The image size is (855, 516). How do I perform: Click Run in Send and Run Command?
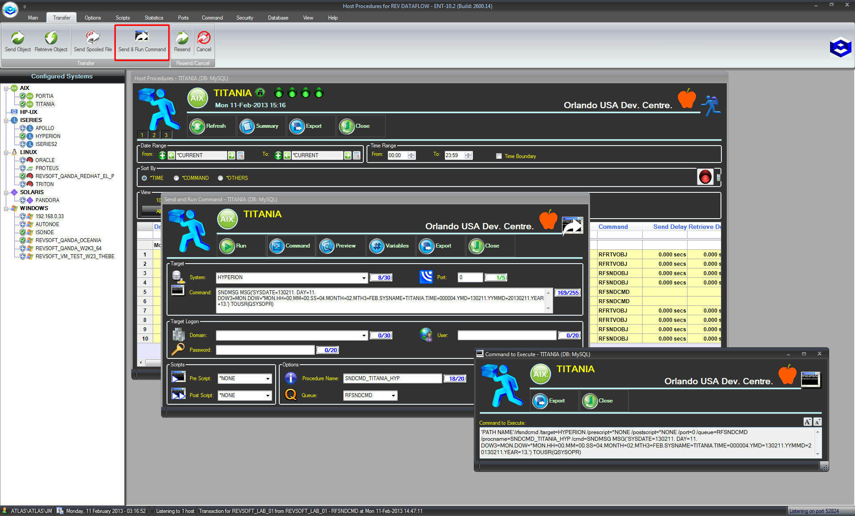click(x=228, y=246)
